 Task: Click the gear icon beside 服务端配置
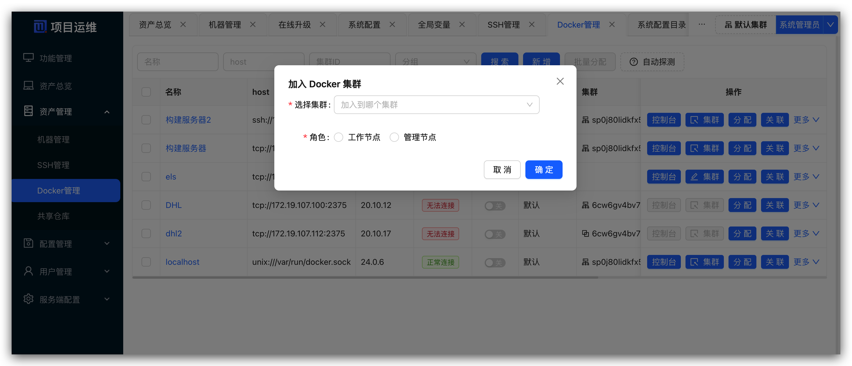[28, 299]
